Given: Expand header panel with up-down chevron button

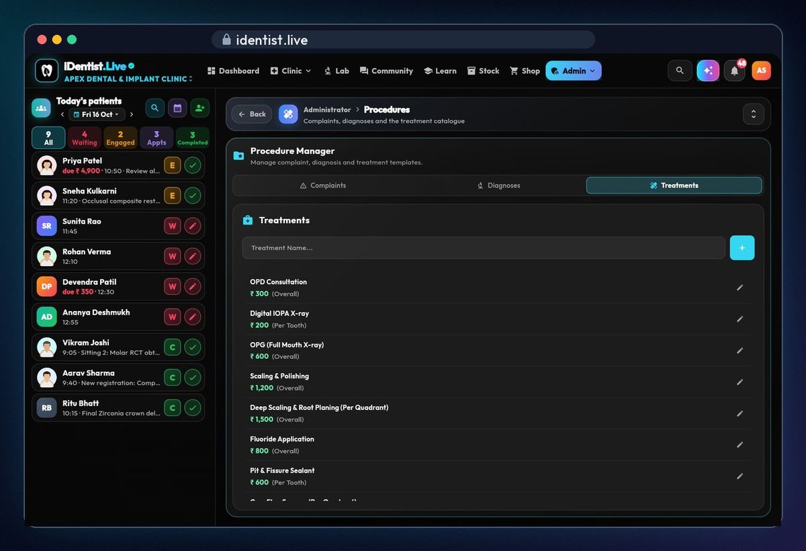Looking at the screenshot, I should [753, 114].
